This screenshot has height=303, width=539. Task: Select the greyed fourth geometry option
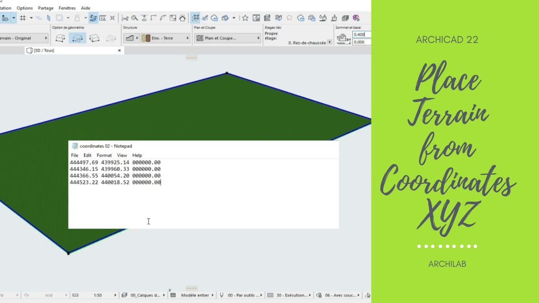[x=111, y=38]
